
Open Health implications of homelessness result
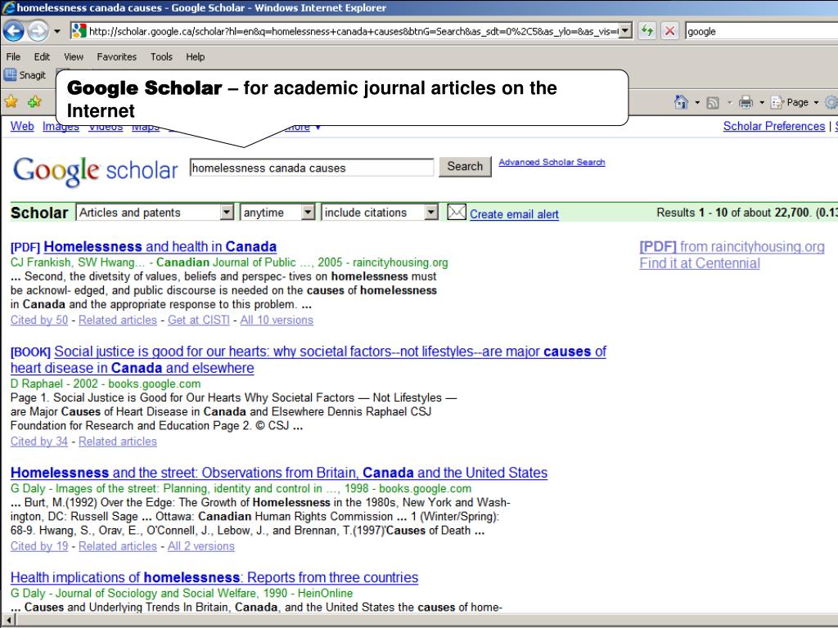[x=214, y=577]
